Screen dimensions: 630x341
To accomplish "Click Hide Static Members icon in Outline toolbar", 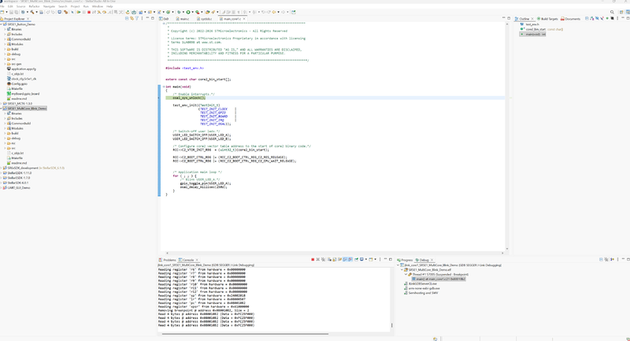I will click(x=602, y=18).
